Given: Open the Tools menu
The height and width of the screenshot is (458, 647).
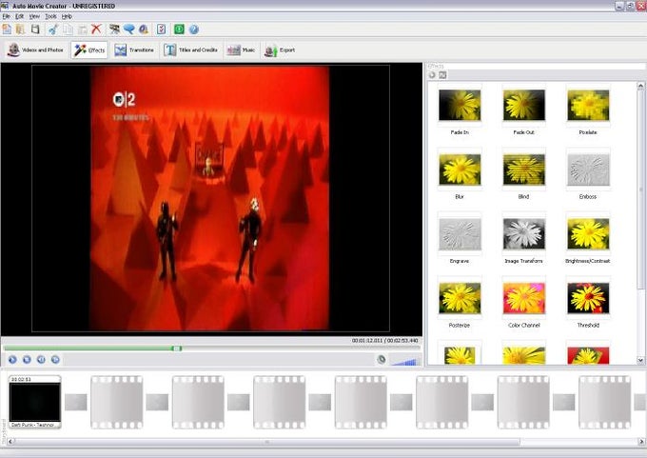Looking at the screenshot, I should [x=50, y=16].
